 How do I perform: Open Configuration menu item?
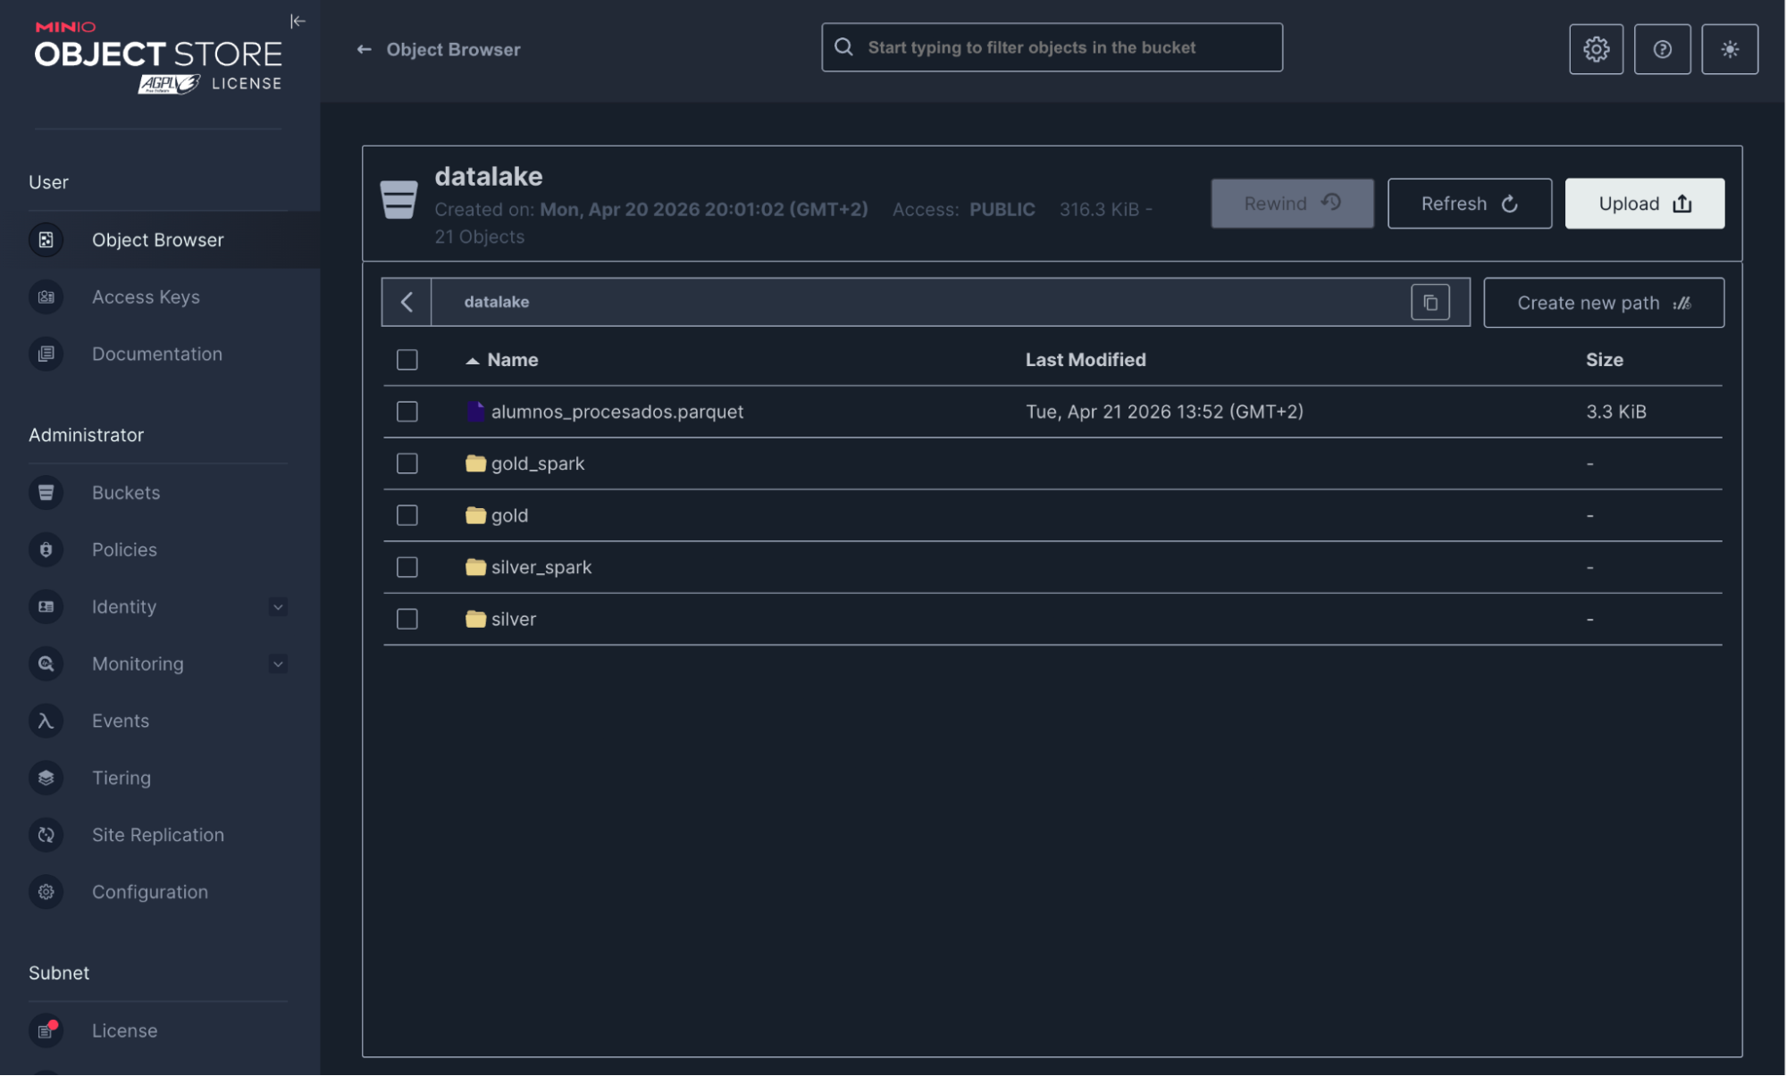click(x=150, y=893)
